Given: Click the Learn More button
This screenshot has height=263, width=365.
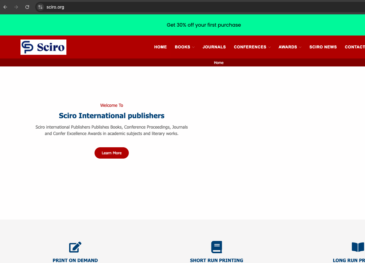Looking at the screenshot, I should click(x=112, y=153).
